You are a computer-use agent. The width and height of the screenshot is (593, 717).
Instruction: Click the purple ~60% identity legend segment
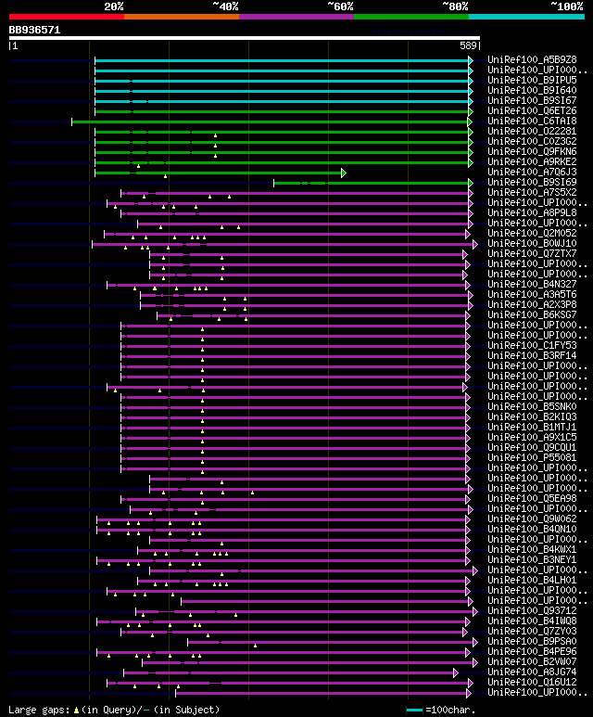[x=296, y=17]
